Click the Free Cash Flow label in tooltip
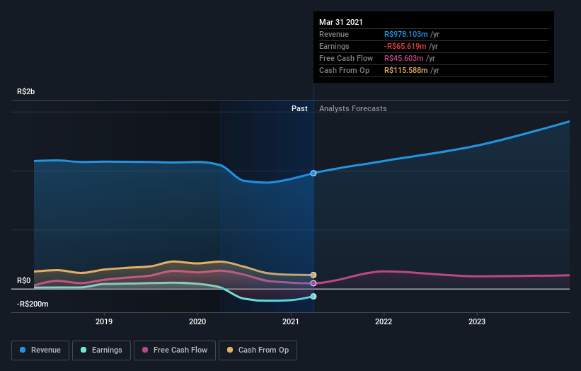The width and height of the screenshot is (581, 371). point(346,58)
